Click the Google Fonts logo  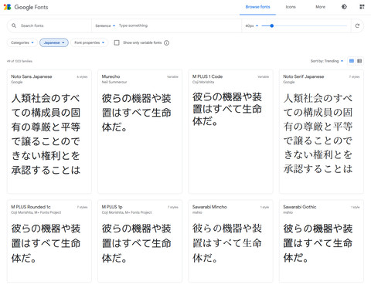pyautogui.click(x=26, y=7)
